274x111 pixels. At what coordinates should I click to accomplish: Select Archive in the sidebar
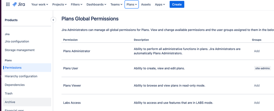click(x=10, y=102)
